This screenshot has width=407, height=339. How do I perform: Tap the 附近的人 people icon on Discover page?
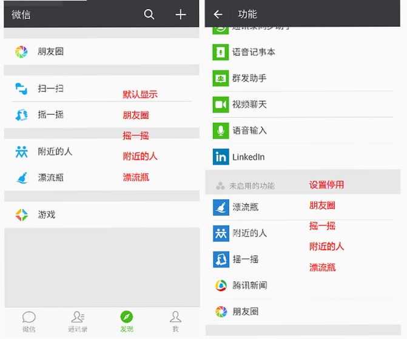pos(21,152)
